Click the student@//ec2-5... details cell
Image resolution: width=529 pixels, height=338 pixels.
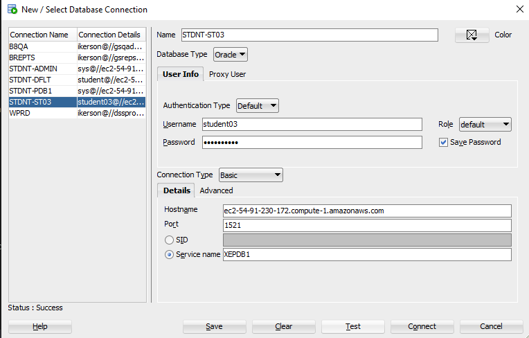pyautogui.click(x=111, y=80)
